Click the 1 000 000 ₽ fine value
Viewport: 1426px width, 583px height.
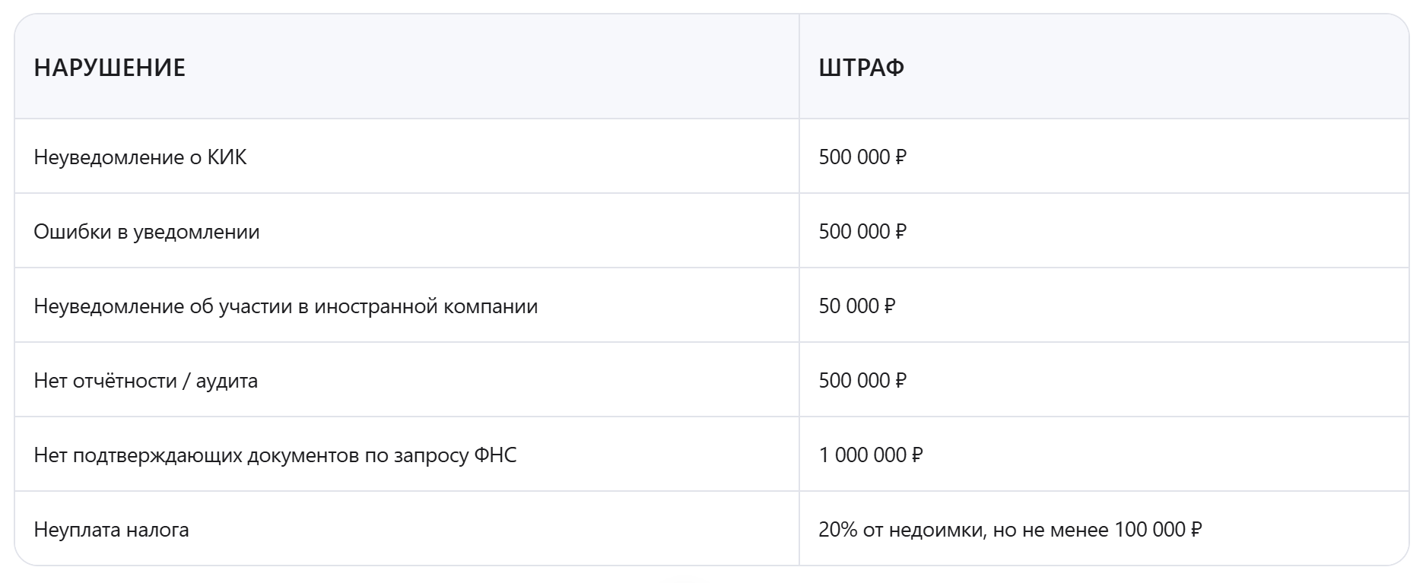pyautogui.click(x=870, y=455)
